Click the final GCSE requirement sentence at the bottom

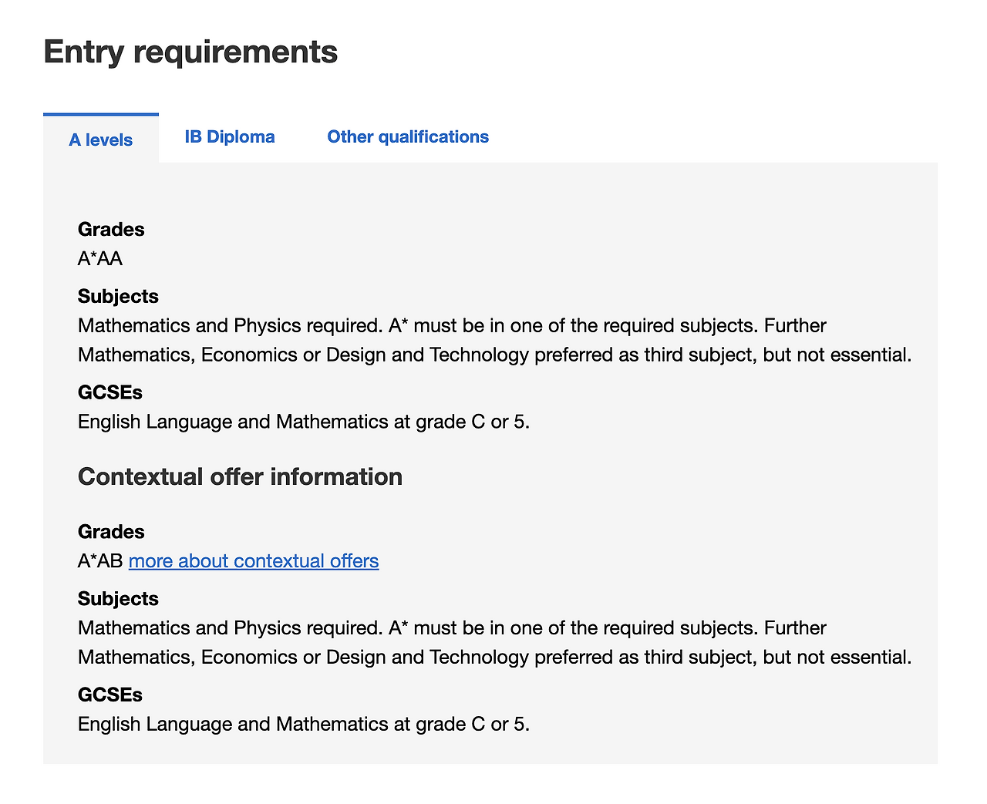(304, 724)
